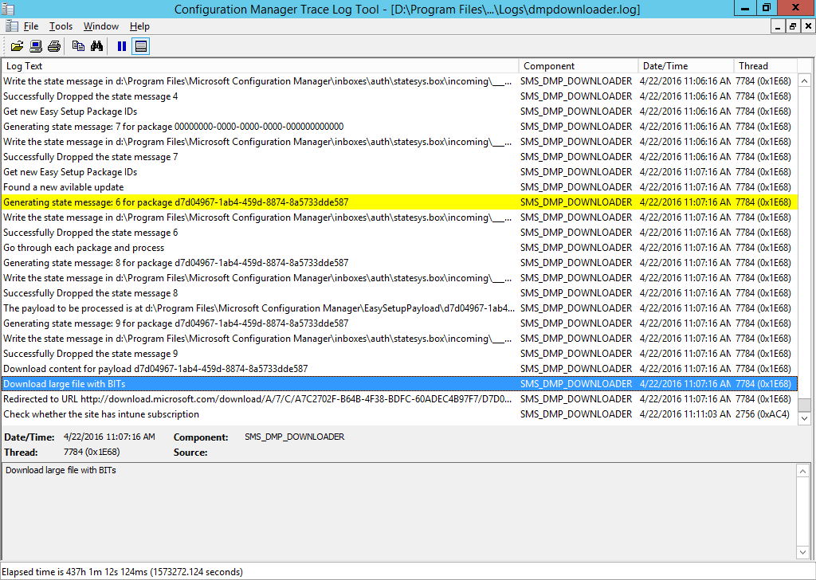Click the application icon in the title bar
This screenshot has height=580, width=816.
click(x=8, y=9)
